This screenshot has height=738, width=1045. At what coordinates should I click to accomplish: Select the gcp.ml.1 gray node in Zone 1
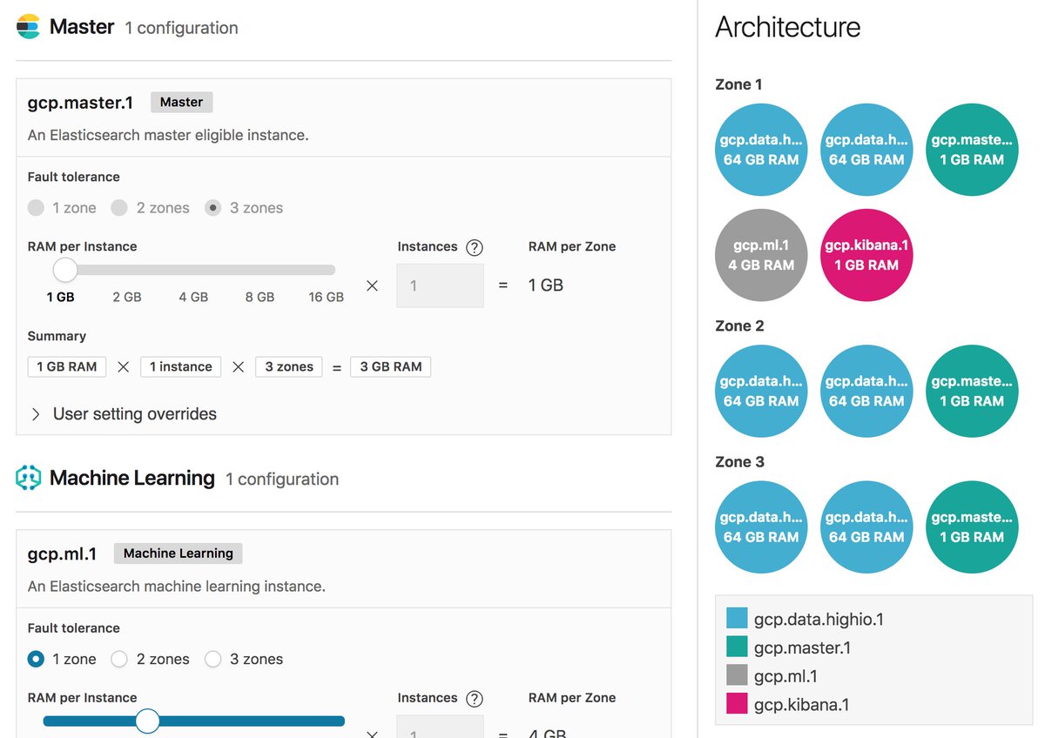761,255
